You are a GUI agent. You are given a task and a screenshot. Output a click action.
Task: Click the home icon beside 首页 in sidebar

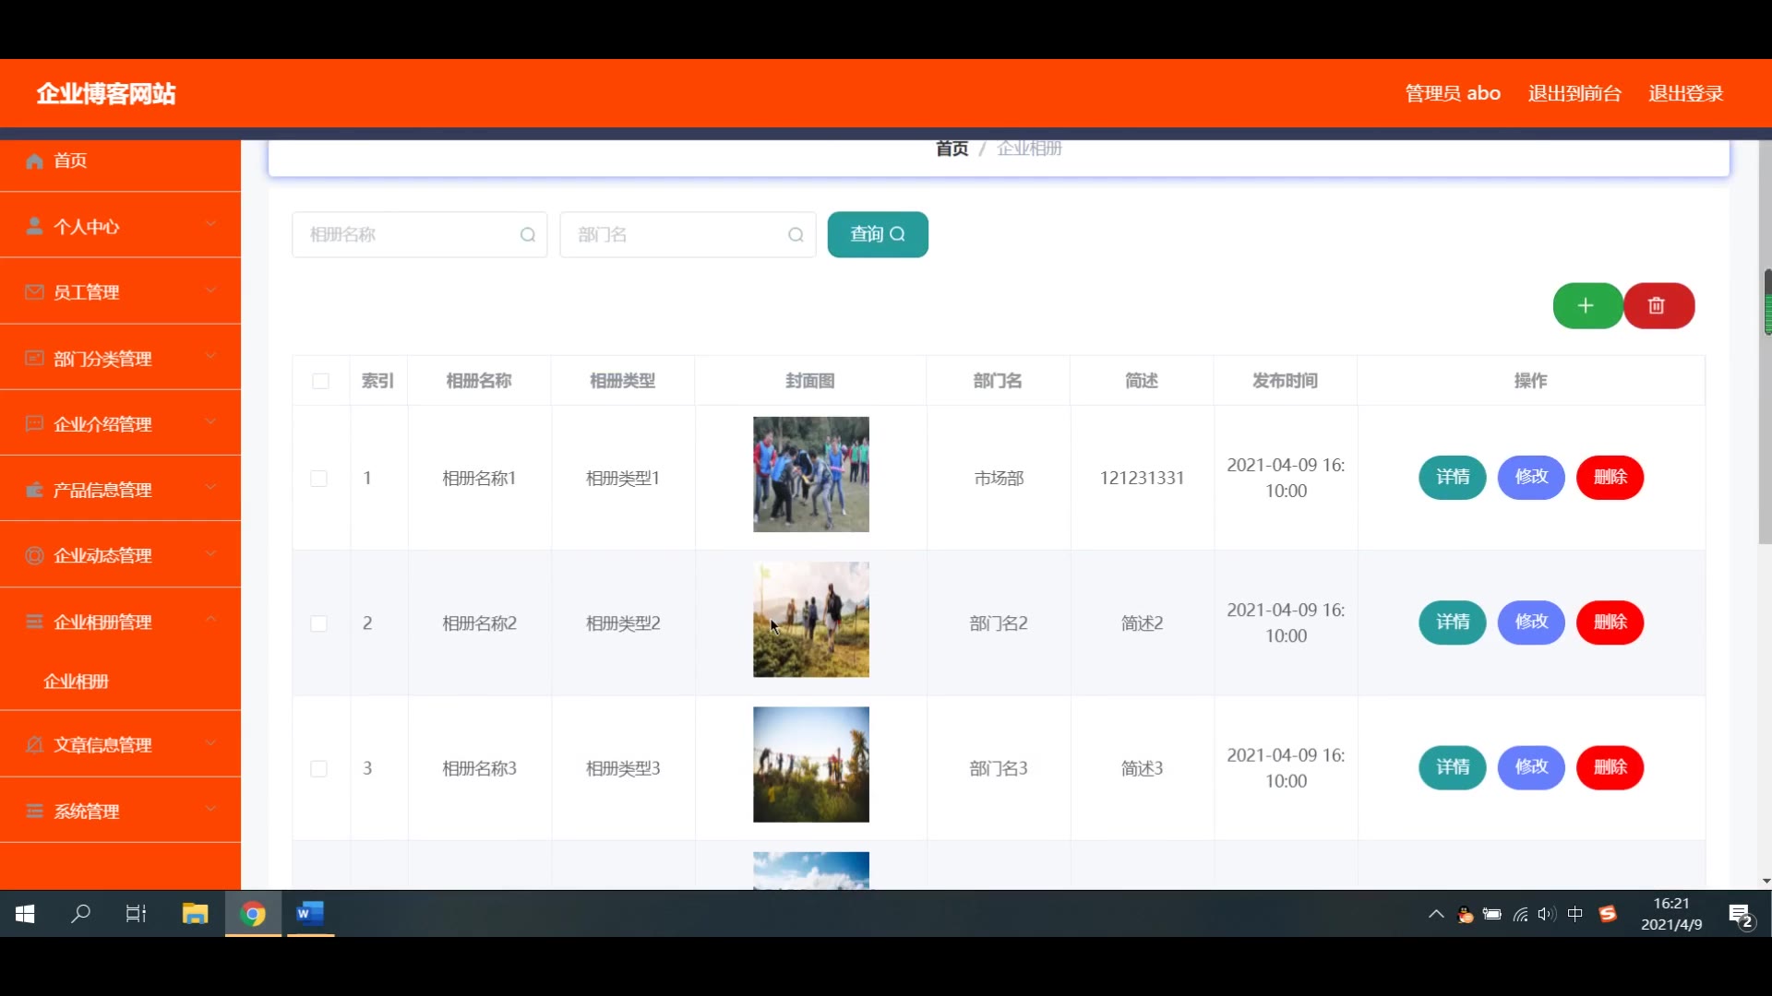click(x=34, y=161)
